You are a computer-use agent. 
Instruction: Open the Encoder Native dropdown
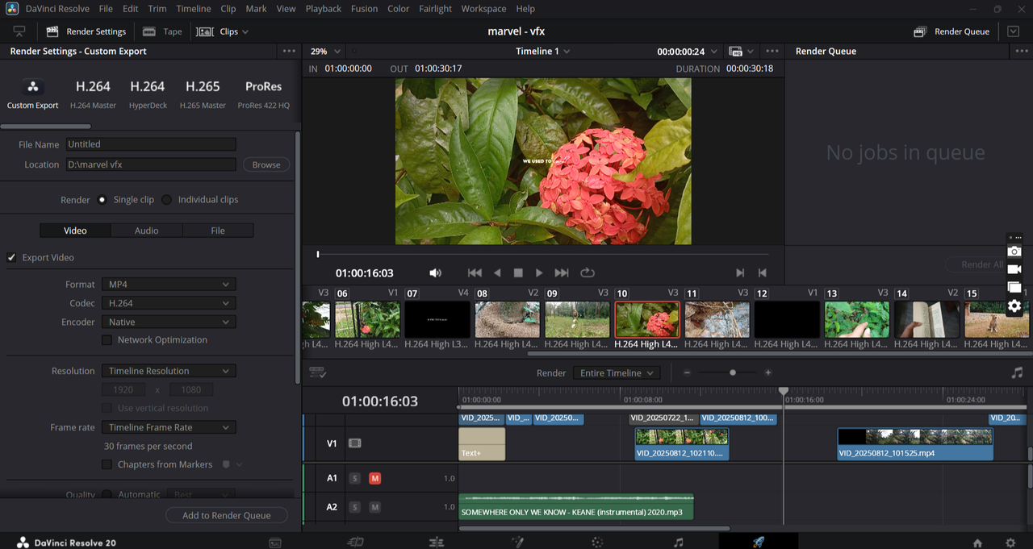169,322
